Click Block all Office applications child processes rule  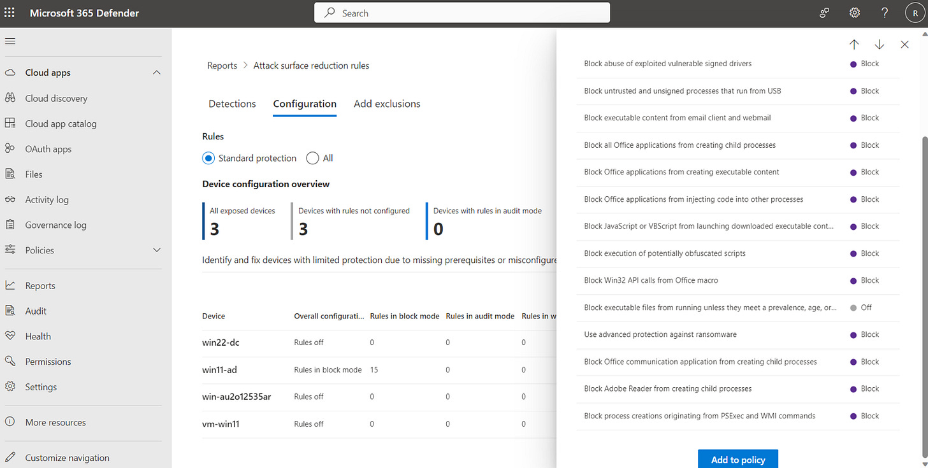(679, 145)
